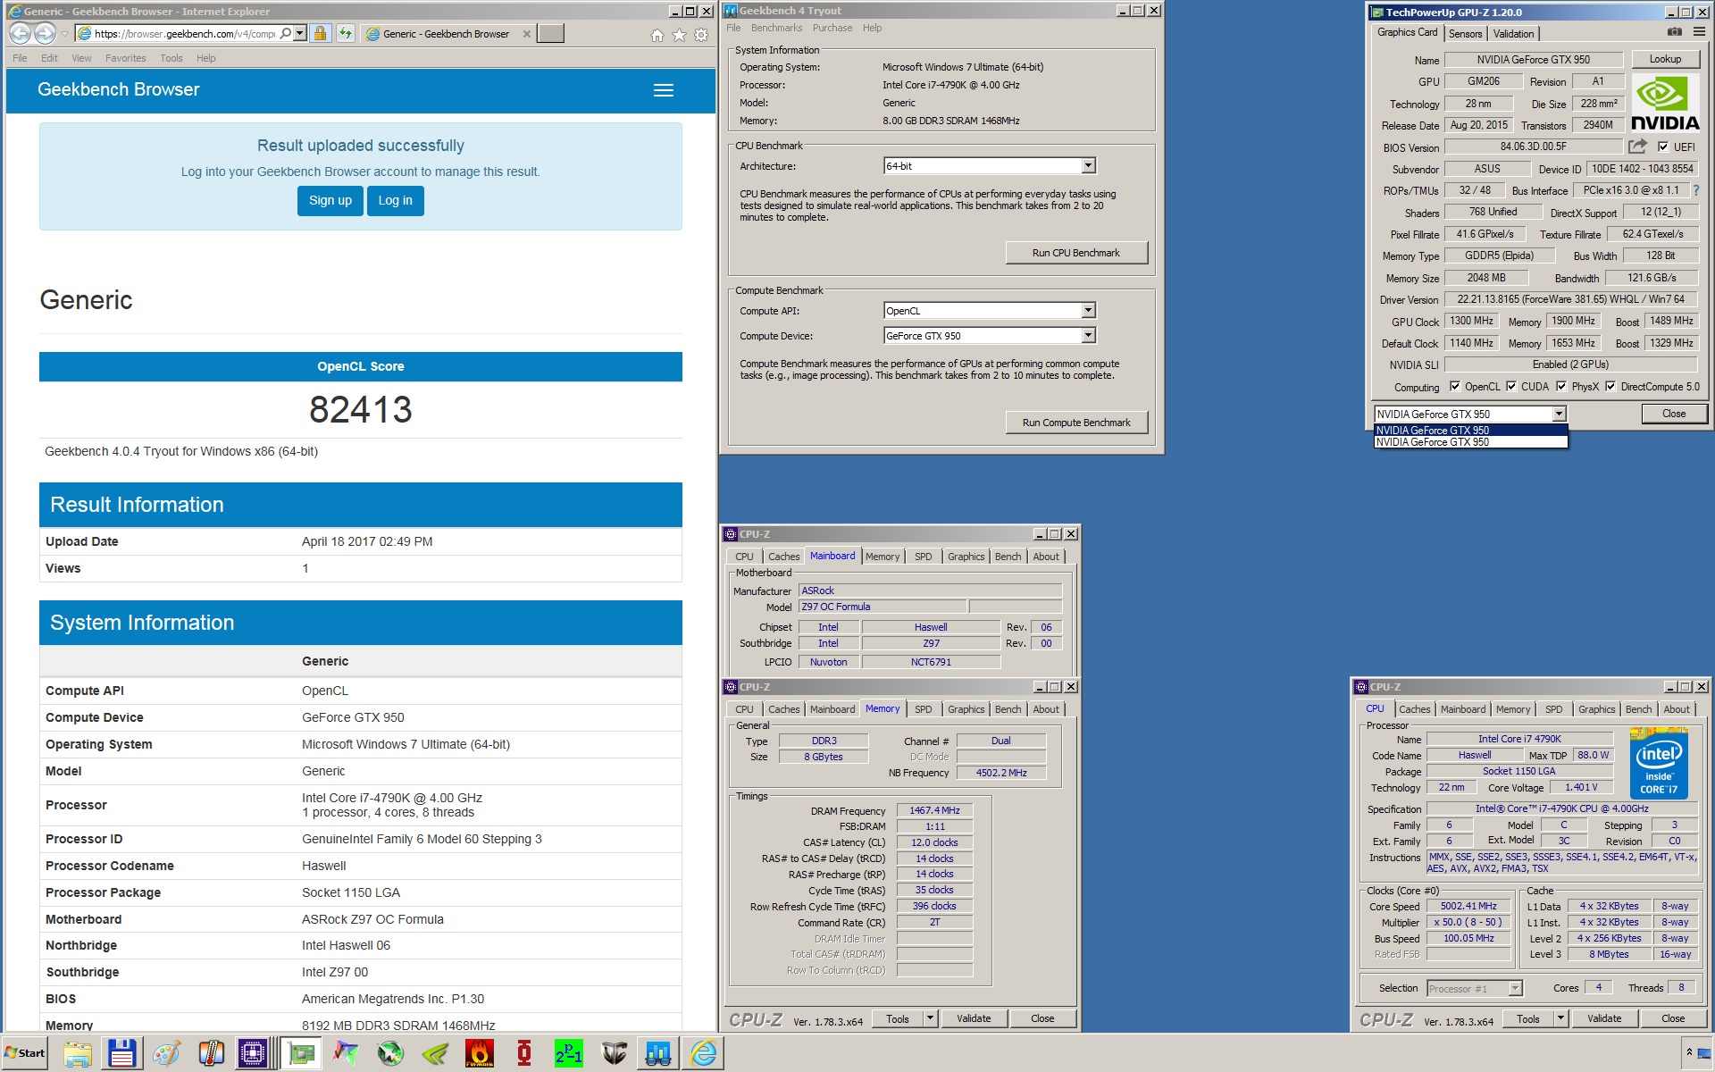Open the floppy disk app in taskbar
The height and width of the screenshot is (1072, 1715).
click(x=121, y=1054)
